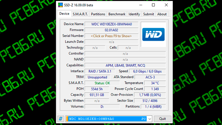Click Over-Provision value 1,7 MB (0,00%)

(150, 95)
